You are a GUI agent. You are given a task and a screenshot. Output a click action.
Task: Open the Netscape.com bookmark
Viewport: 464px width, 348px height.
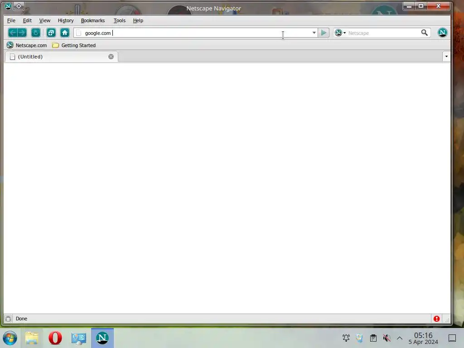(x=27, y=45)
